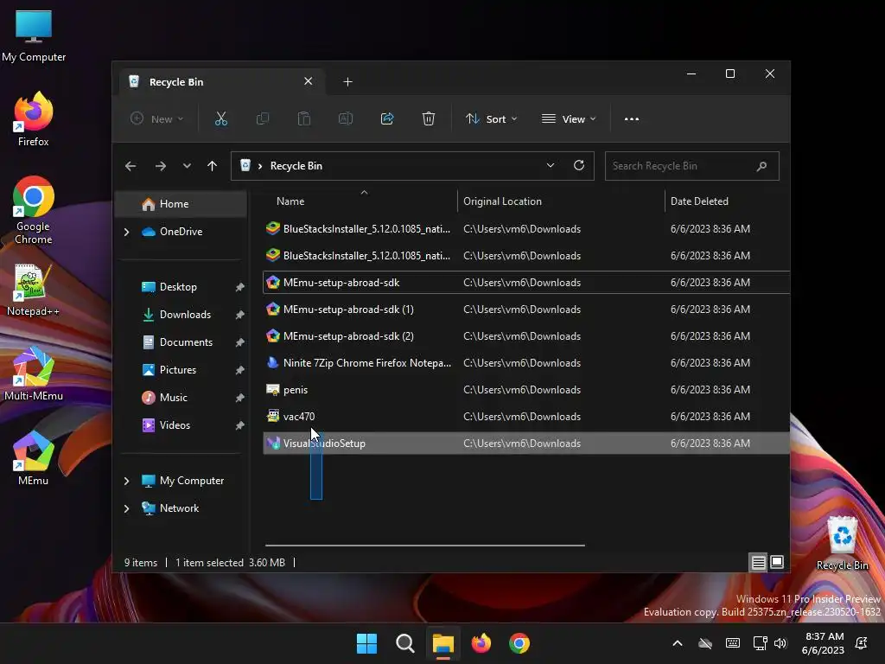This screenshot has height=664, width=885.
Task: Click the Rename icon in toolbar
Action: point(346,118)
